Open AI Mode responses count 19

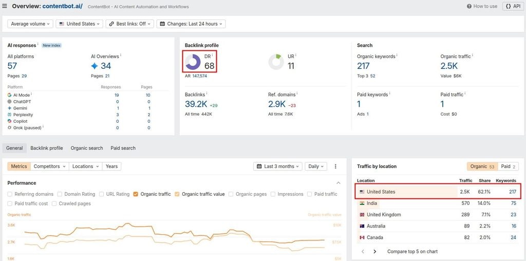coord(117,95)
